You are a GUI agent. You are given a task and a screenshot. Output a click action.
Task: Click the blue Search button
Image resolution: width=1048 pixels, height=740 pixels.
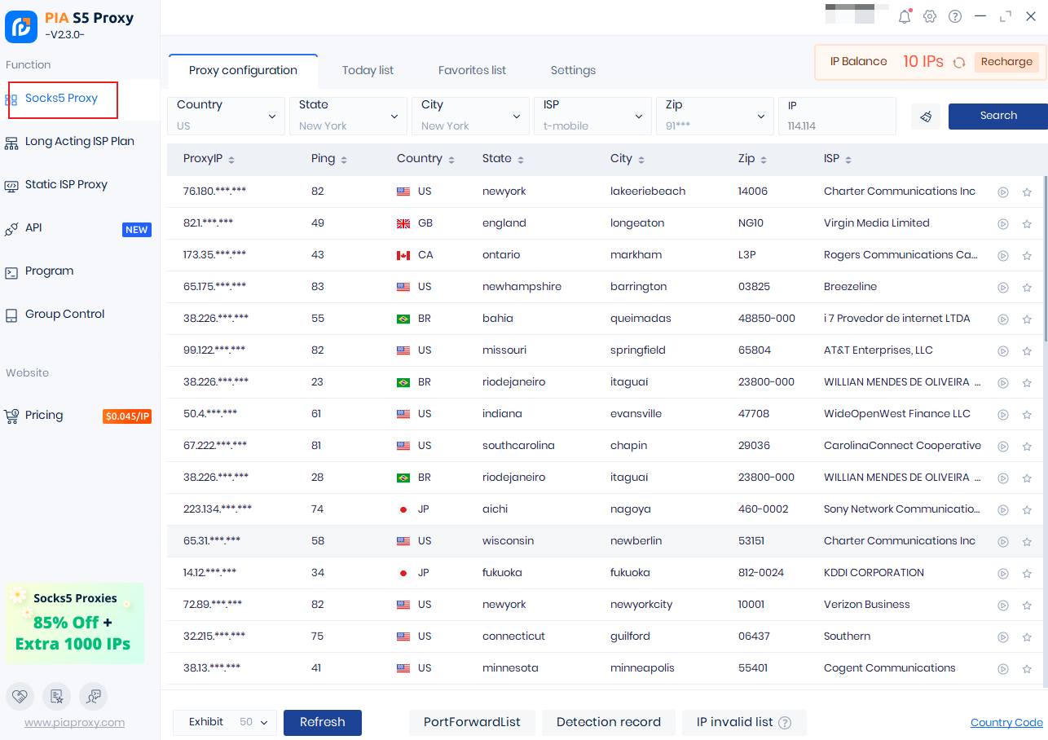pyautogui.click(x=997, y=116)
